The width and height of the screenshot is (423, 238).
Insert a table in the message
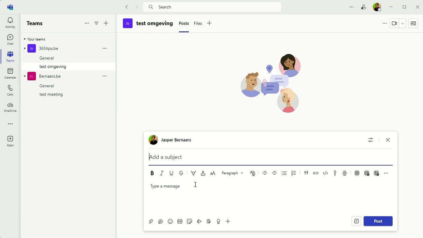[357, 173]
